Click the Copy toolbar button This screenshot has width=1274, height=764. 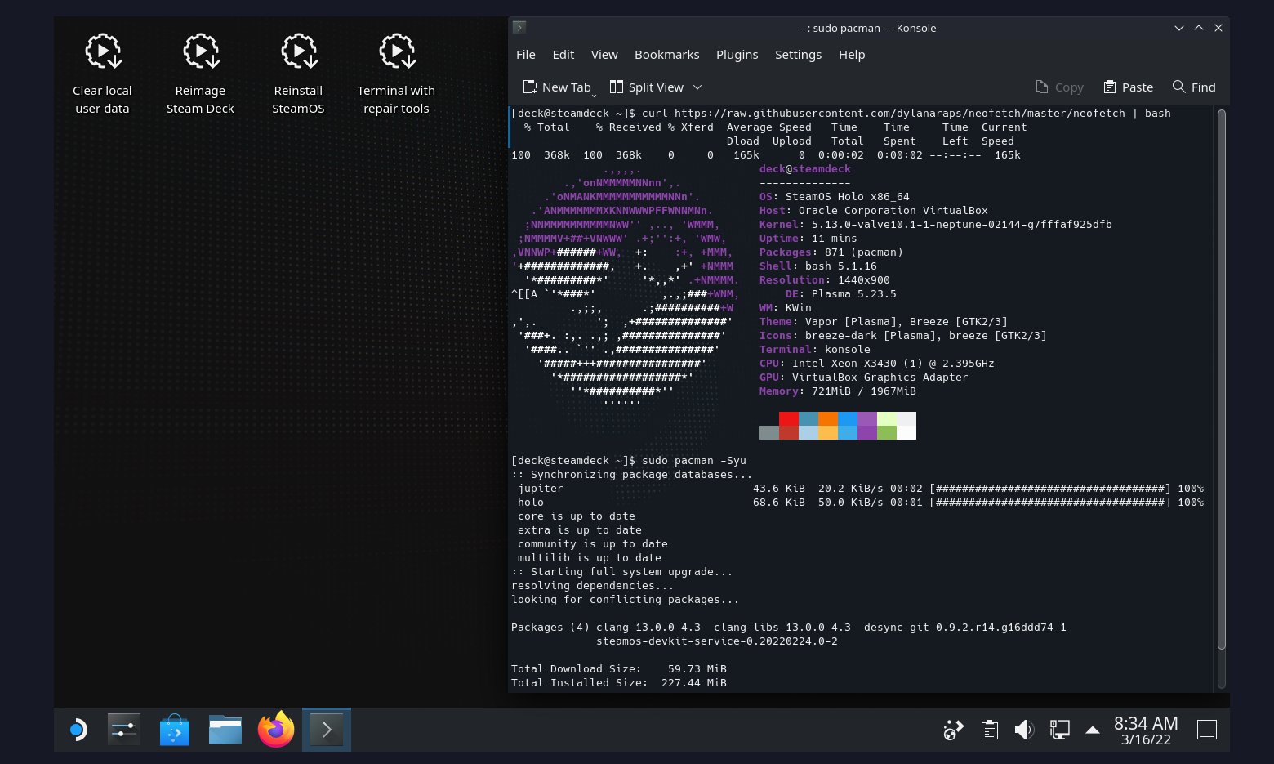1059,87
